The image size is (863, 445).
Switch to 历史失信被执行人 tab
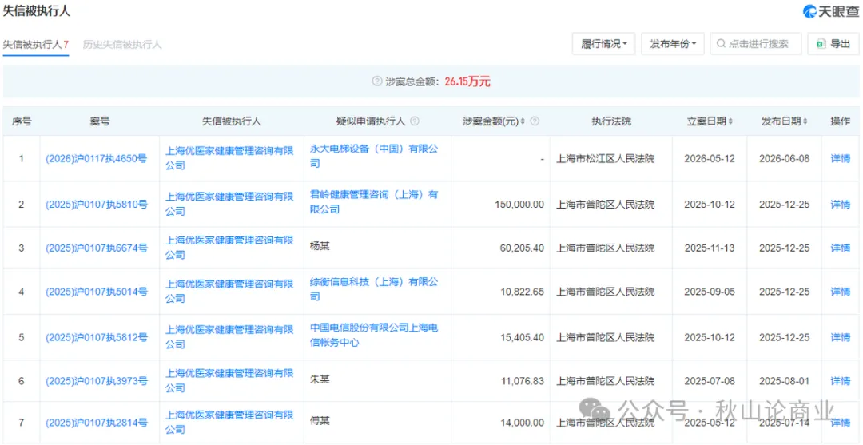click(x=122, y=45)
